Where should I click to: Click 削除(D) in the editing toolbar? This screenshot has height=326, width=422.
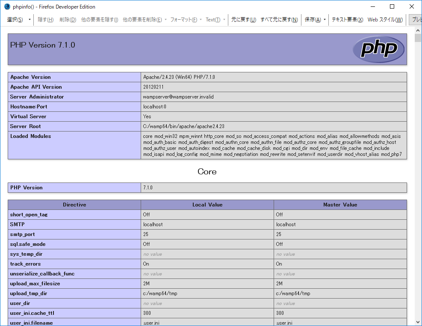68,20
